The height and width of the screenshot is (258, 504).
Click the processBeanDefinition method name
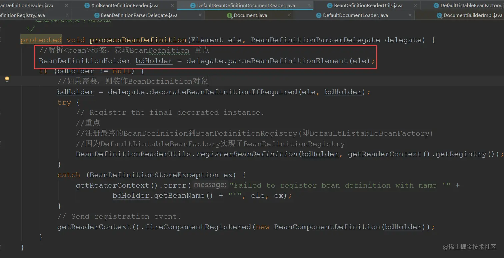(x=138, y=40)
